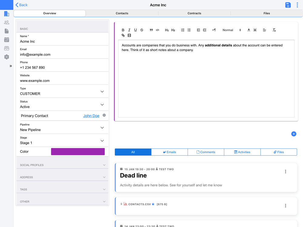Go Back to the previous screen

pos(22,5)
